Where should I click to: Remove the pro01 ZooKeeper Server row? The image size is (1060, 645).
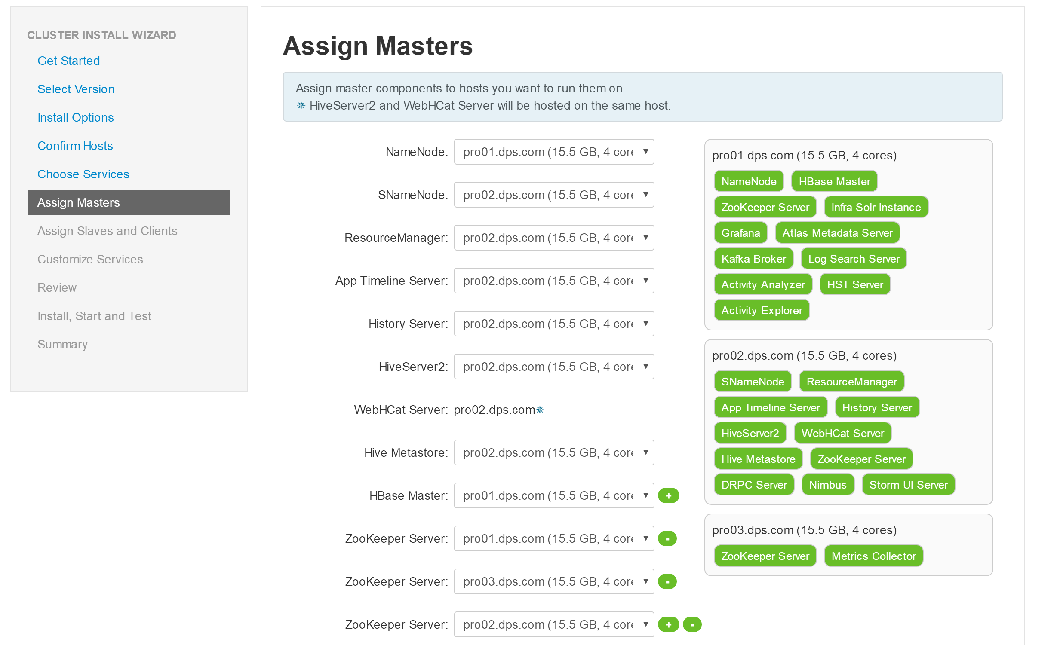(667, 539)
